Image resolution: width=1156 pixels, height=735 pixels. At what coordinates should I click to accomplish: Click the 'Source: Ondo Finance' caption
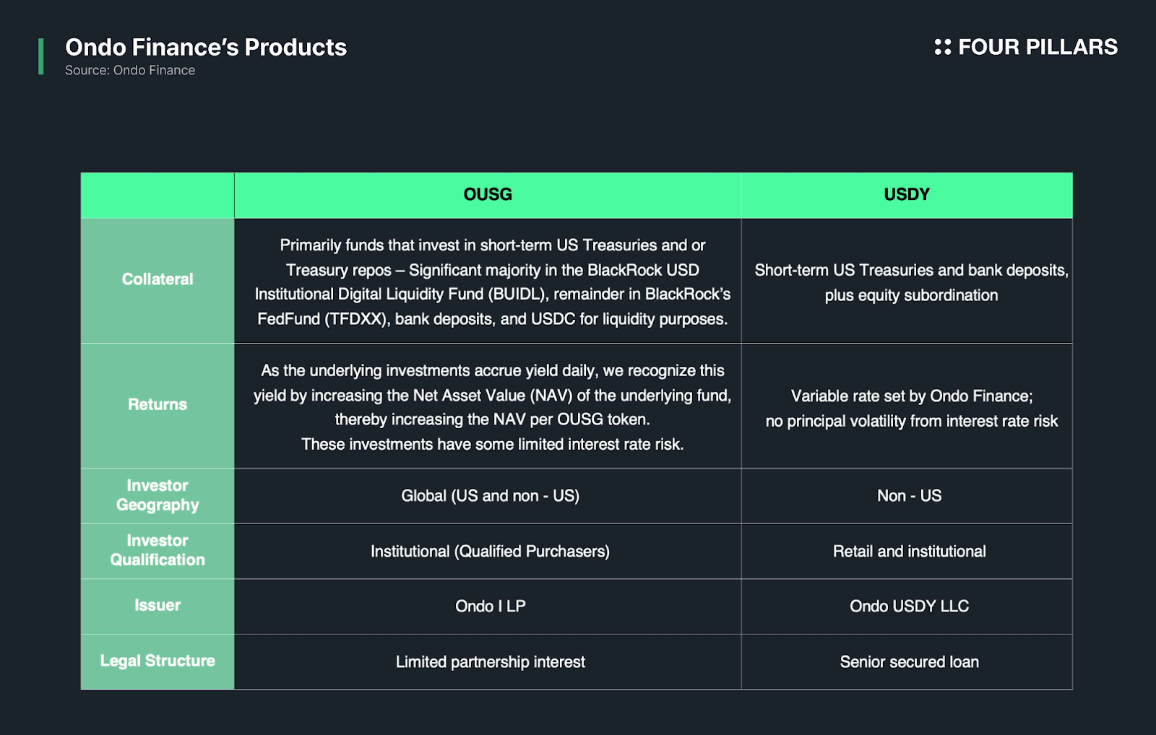(130, 70)
